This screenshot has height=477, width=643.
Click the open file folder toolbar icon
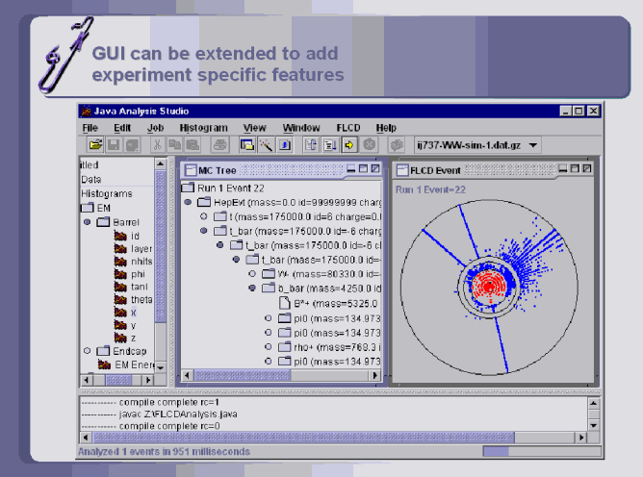click(95, 144)
